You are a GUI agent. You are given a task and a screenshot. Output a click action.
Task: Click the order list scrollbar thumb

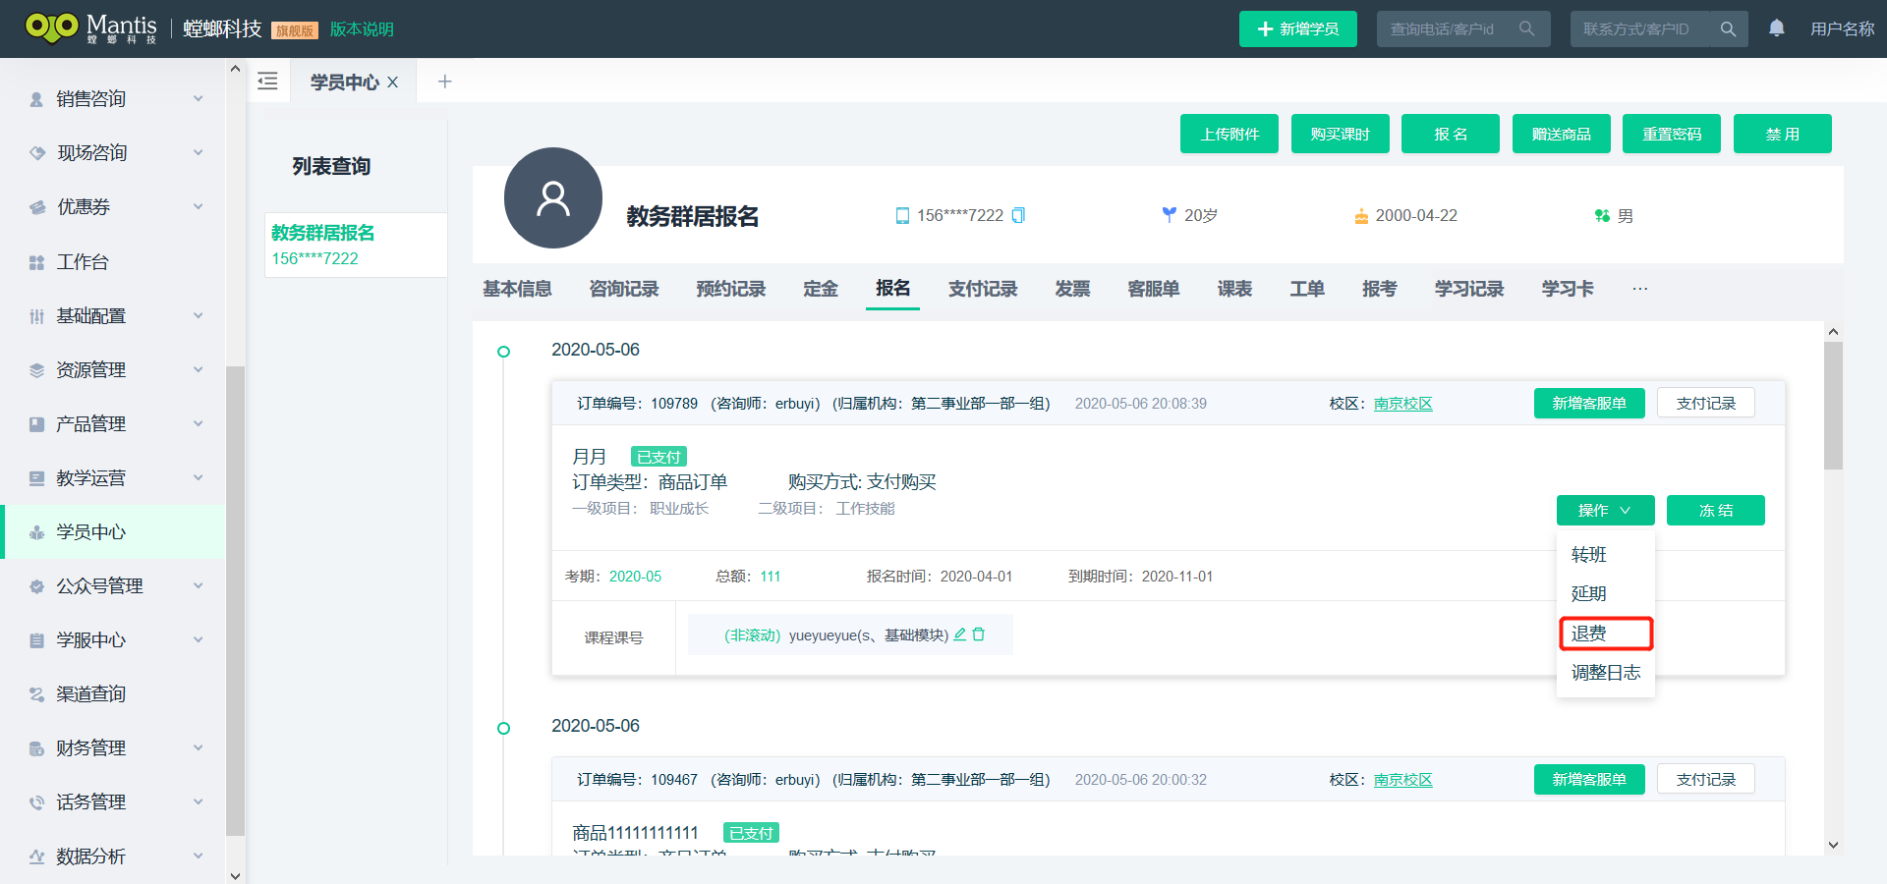1833,406
